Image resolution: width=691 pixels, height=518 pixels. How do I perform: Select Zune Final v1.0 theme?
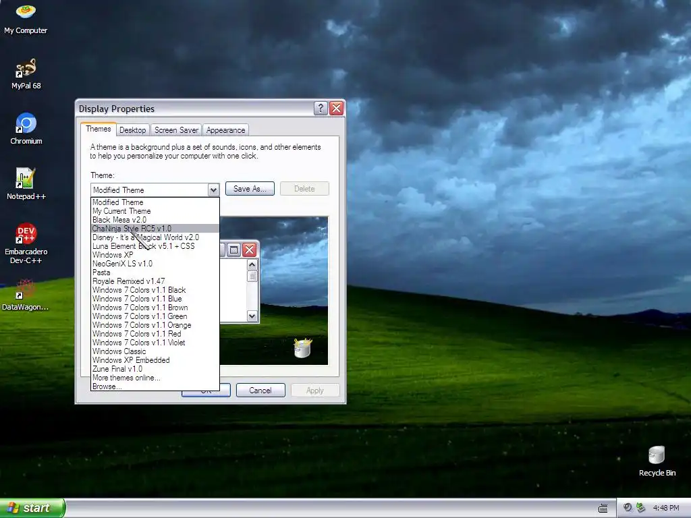coord(155,369)
